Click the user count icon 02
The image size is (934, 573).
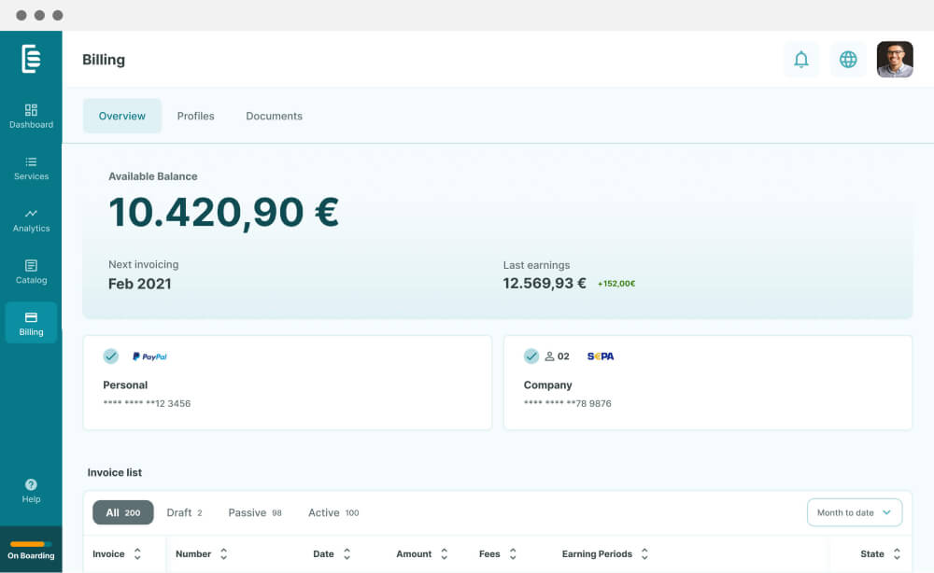tap(557, 356)
